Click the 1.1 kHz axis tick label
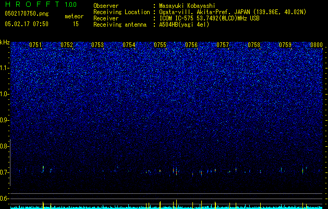 point(4,68)
